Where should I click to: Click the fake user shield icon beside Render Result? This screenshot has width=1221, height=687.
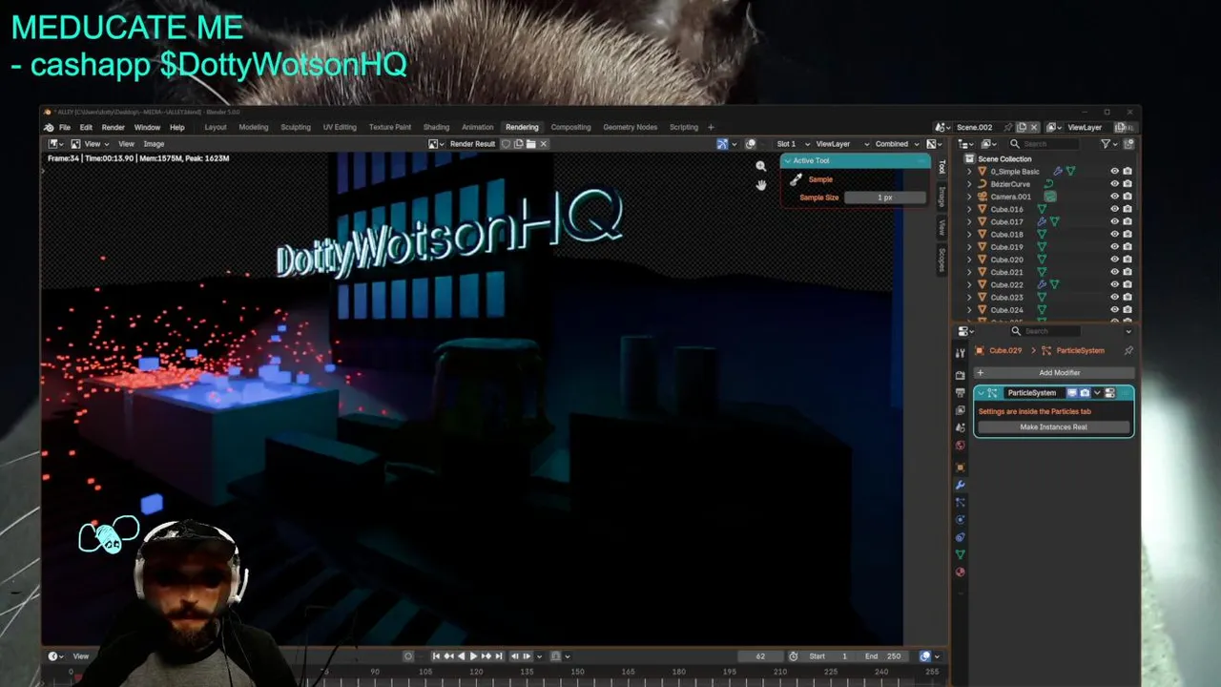pos(507,144)
